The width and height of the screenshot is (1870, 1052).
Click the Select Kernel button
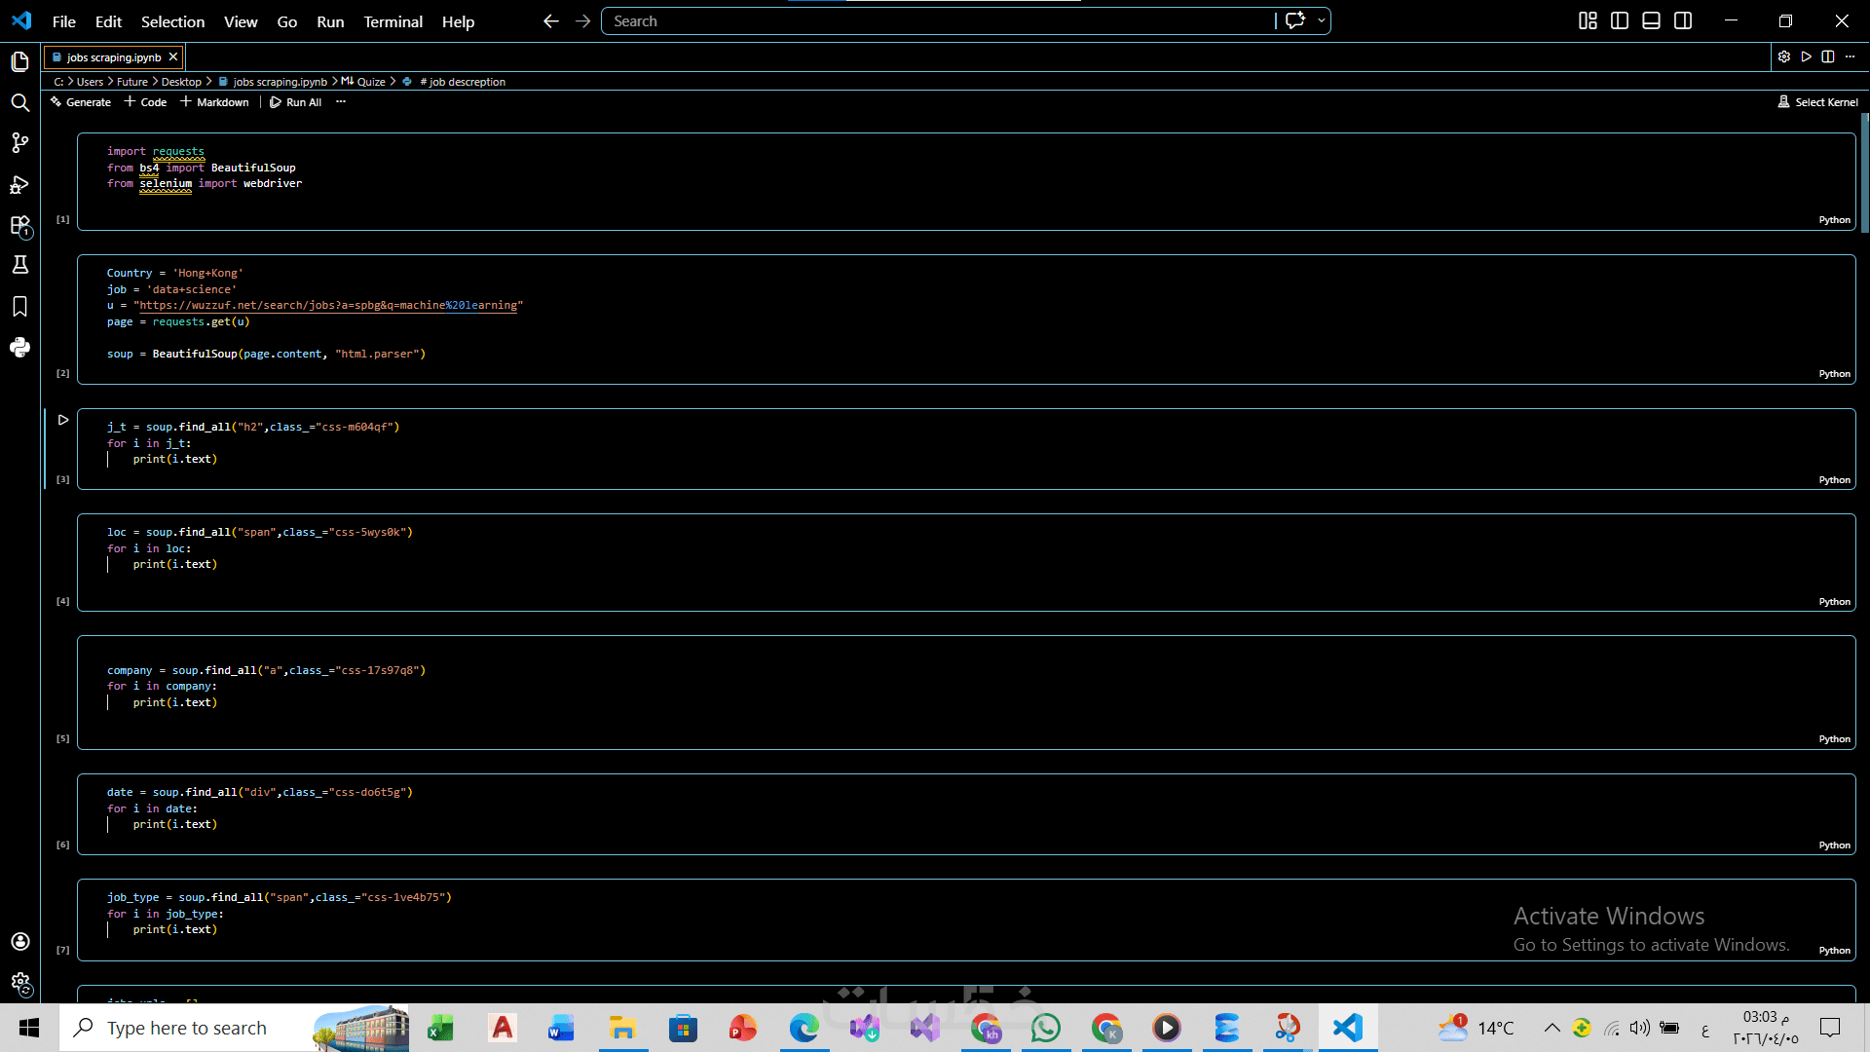pyautogui.click(x=1817, y=101)
